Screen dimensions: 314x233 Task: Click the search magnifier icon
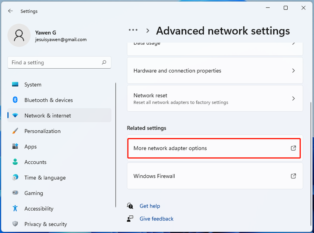tap(104, 62)
